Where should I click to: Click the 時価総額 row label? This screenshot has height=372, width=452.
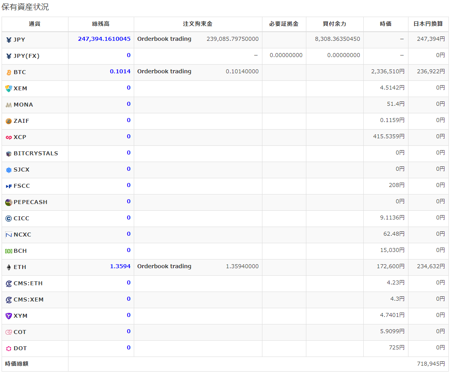(17, 364)
